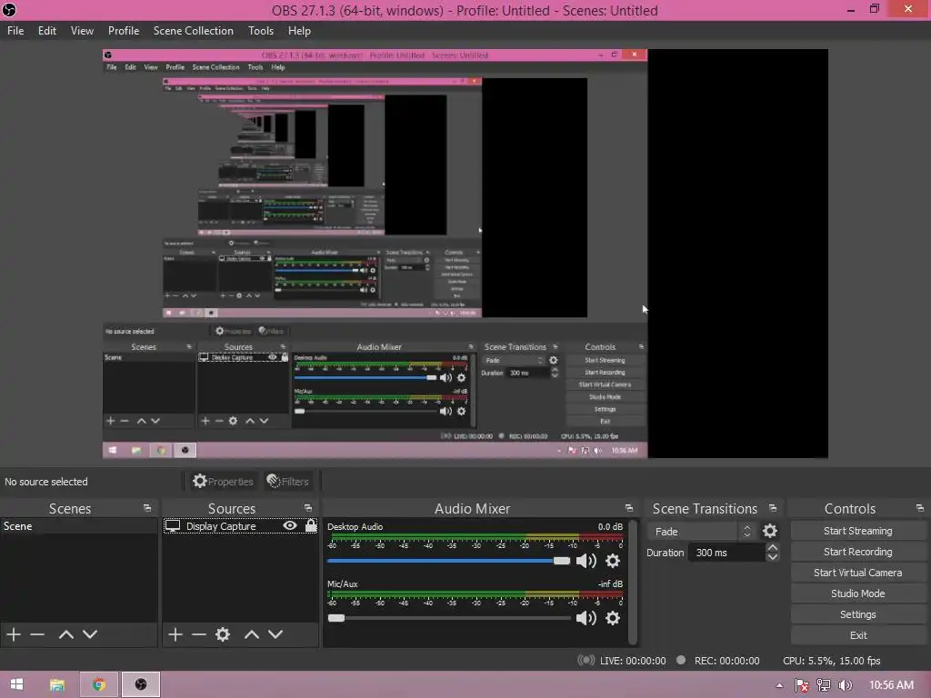Open transition properties gear next to Fade

coord(770,531)
